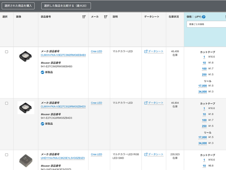Open datasheet icon for CLMVH-FKA-V3E27C3M2RMG6EB4B3
Screen dimensions: 226x170
[x=146, y=51]
